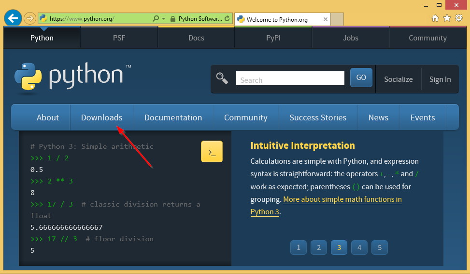Click the site search magnifying glass icon
Screen dimensions: 470x274
(222, 78)
